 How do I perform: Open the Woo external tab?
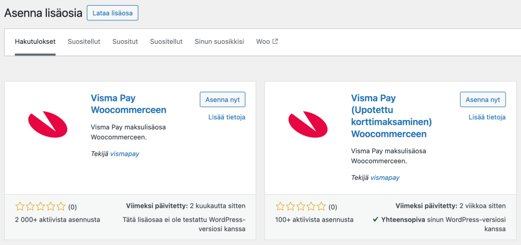pyautogui.click(x=267, y=42)
